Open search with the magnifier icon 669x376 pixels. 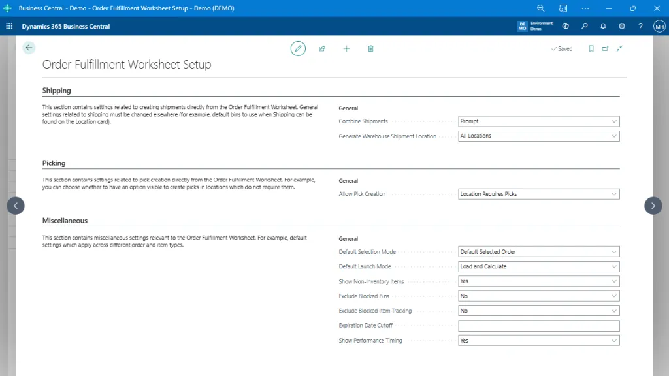coord(585,26)
